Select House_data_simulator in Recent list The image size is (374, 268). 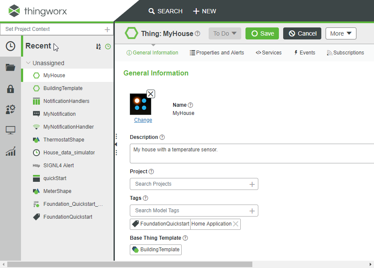coord(68,153)
